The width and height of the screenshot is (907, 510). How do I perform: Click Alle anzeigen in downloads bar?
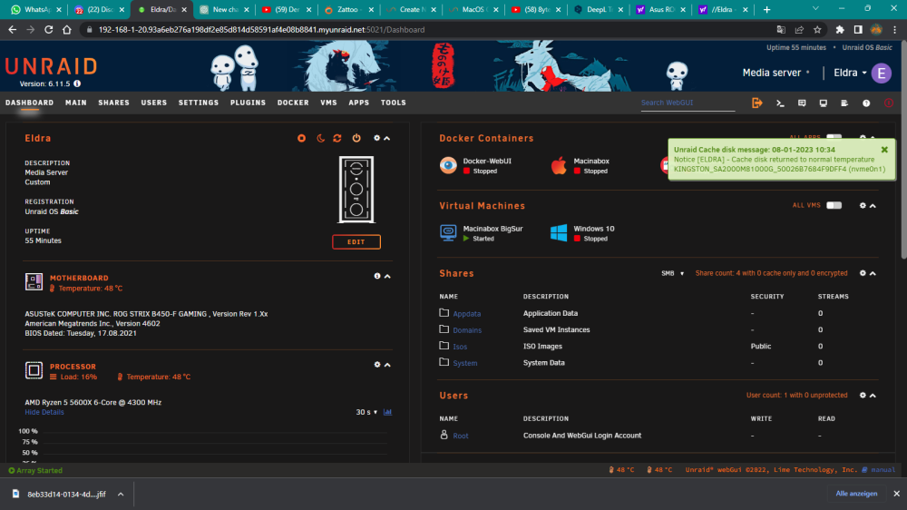[x=857, y=494]
